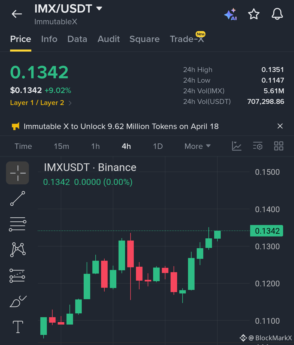Expand the More timeframes dropdown
The image size is (294, 345).
coord(198,146)
